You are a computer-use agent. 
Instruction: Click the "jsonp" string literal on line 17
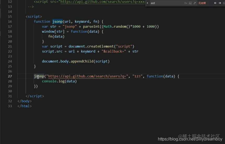pyautogui.click(x=70, y=27)
